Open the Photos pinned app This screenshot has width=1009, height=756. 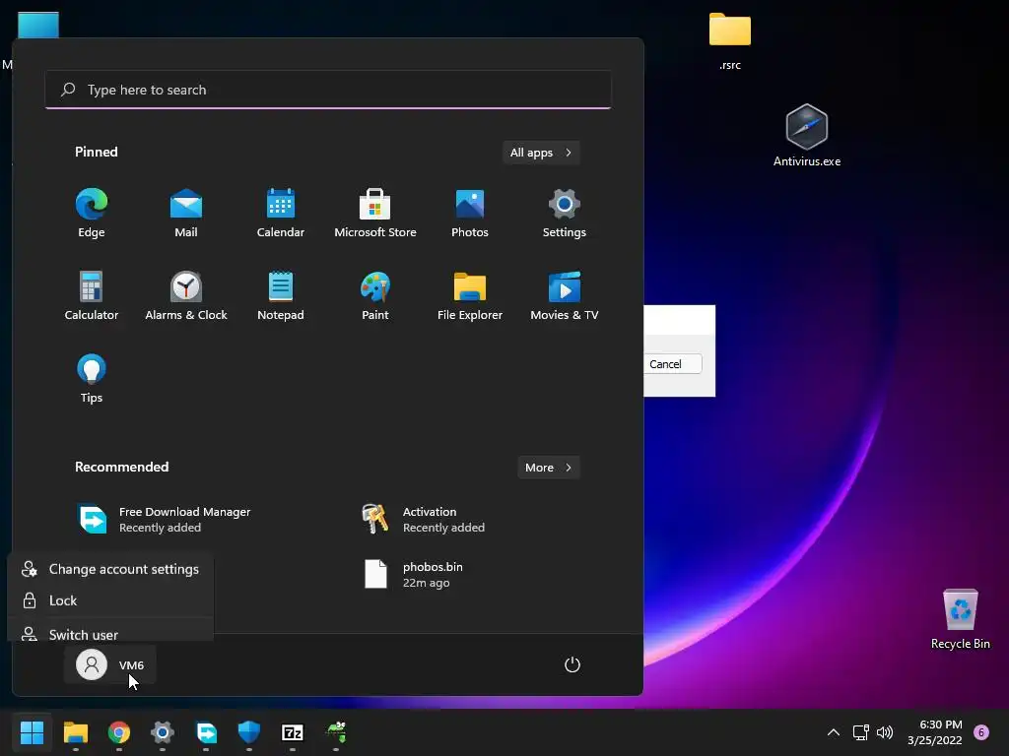tap(470, 214)
